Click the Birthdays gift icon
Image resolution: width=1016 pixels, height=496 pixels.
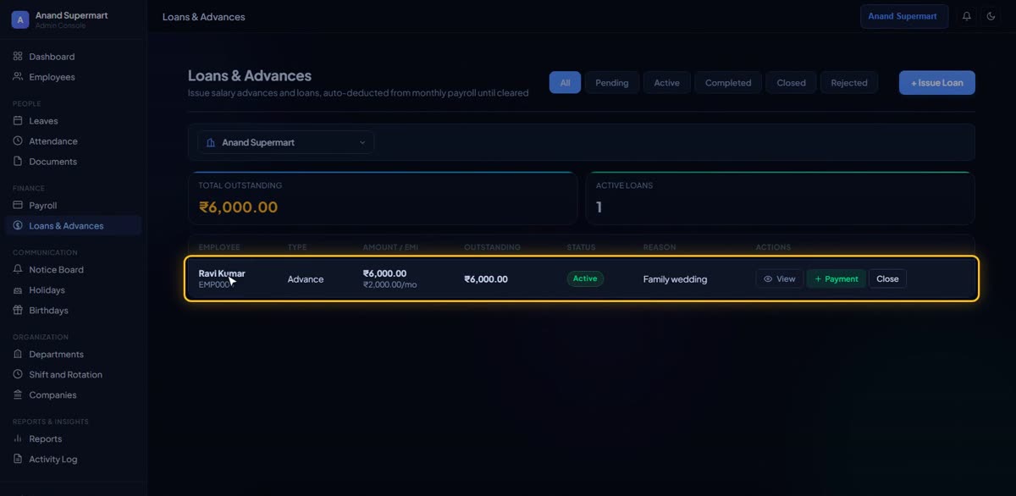(18, 311)
